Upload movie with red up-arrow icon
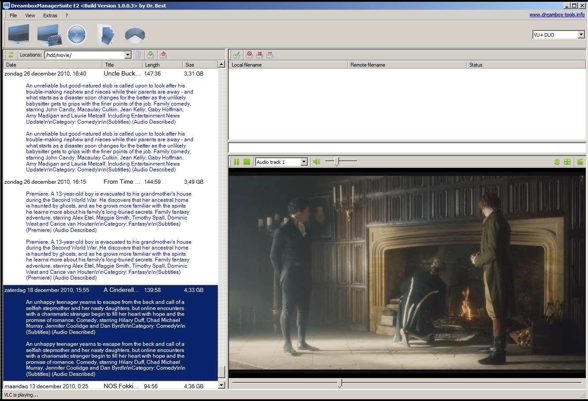The width and height of the screenshot is (588, 401). click(163, 55)
